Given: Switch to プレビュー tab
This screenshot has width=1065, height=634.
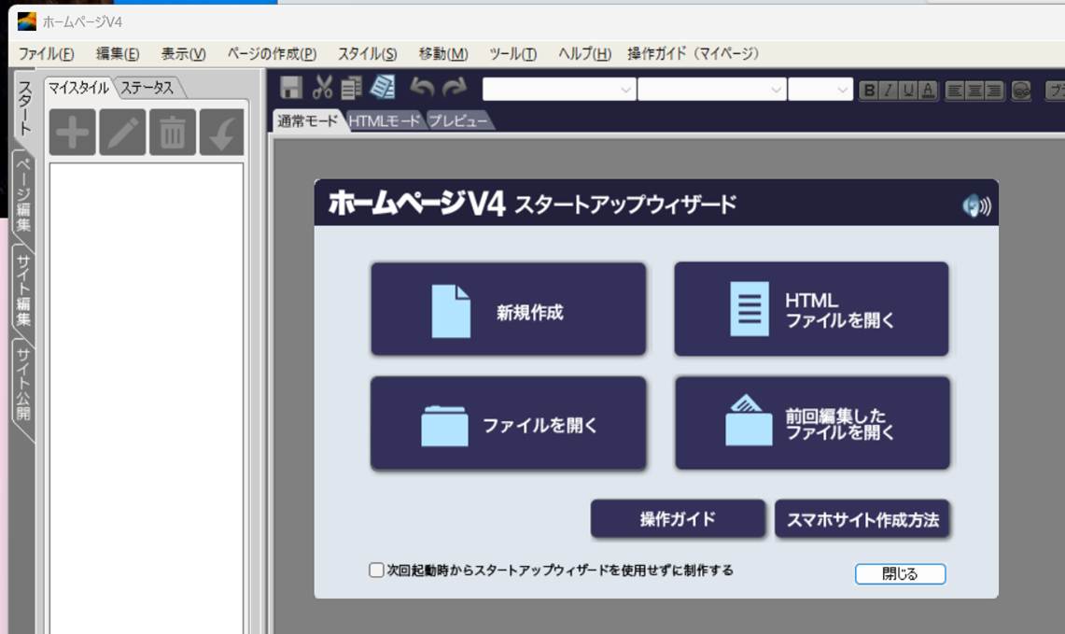Looking at the screenshot, I should 457,121.
